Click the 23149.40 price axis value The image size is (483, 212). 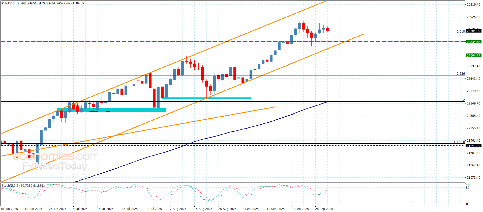[x=473, y=91]
